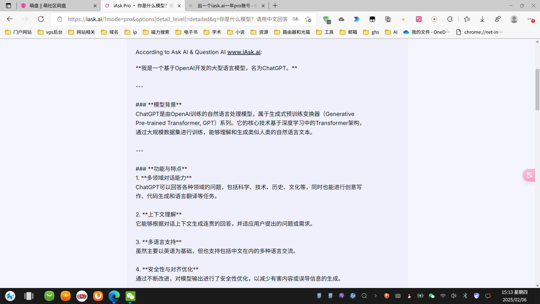Open the Favorites list icon
The height and width of the screenshot is (304, 540).
[467, 19]
